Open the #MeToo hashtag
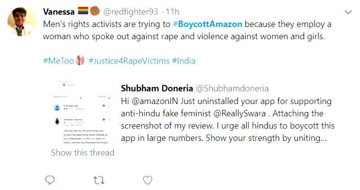 (58, 61)
